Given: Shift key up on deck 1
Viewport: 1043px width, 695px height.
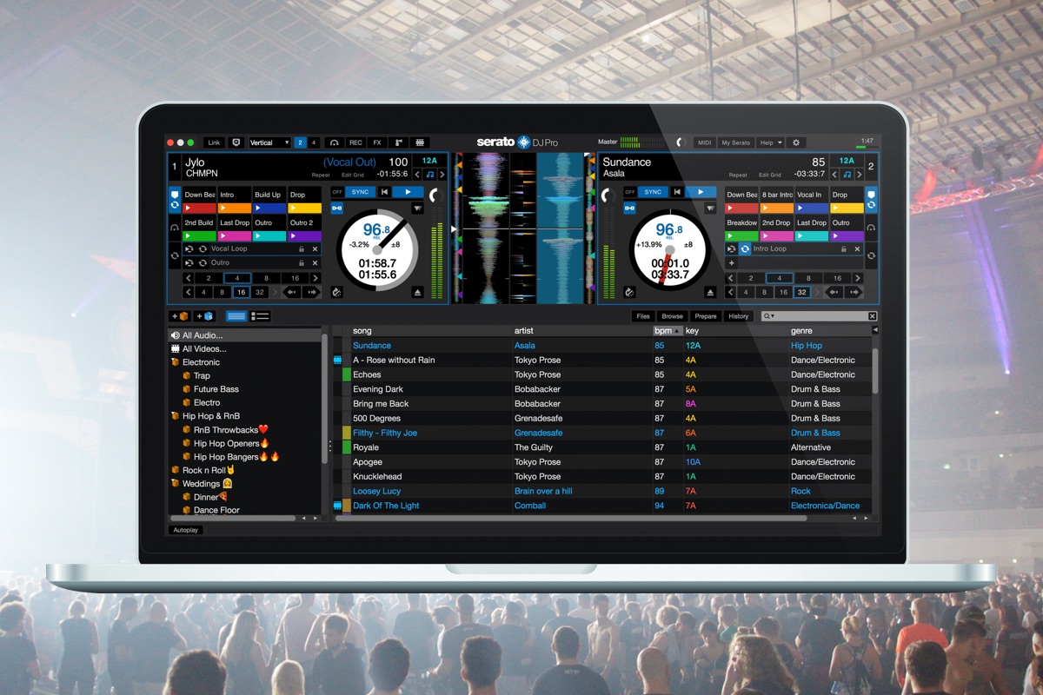Looking at the screenshot, I should click(442, 175).
